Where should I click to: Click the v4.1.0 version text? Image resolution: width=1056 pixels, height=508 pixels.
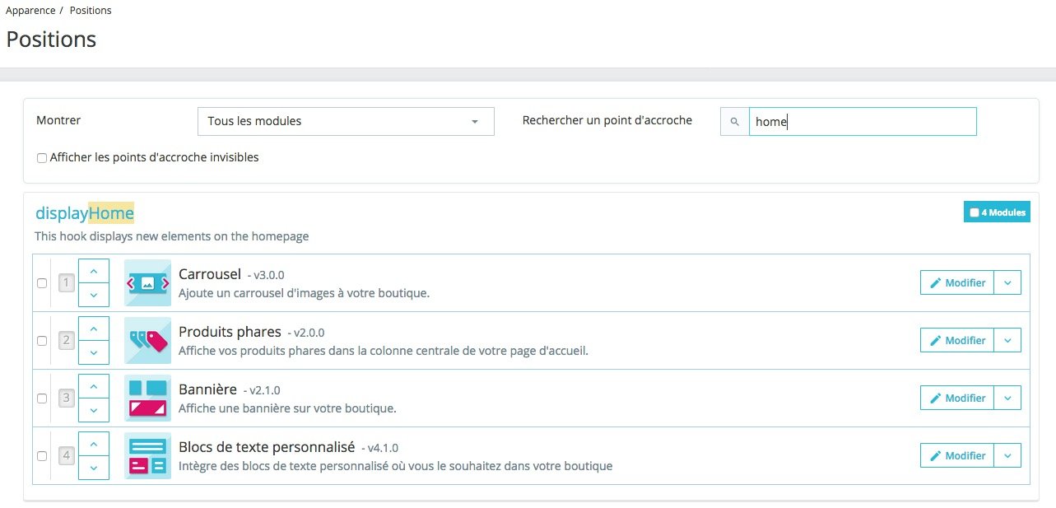(383, 449)
